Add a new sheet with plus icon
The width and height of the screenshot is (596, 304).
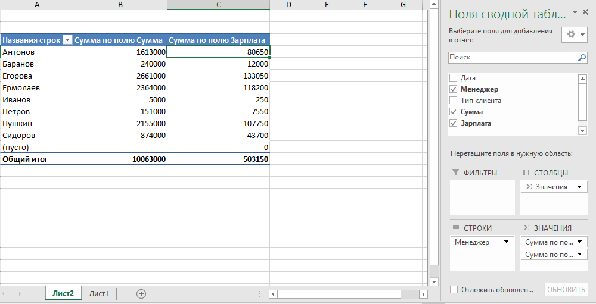141,293
